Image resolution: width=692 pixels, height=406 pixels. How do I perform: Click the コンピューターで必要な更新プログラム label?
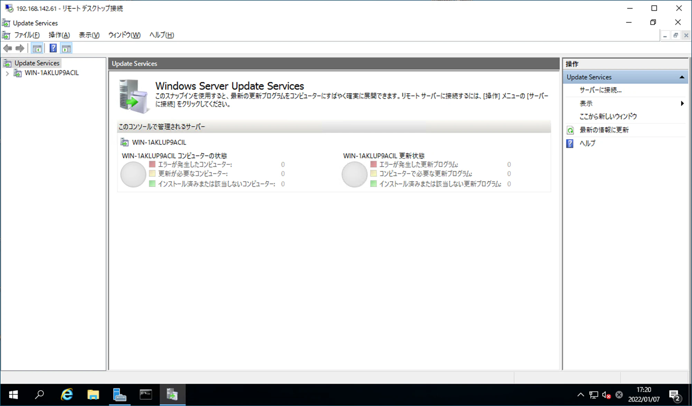[426, 174]
